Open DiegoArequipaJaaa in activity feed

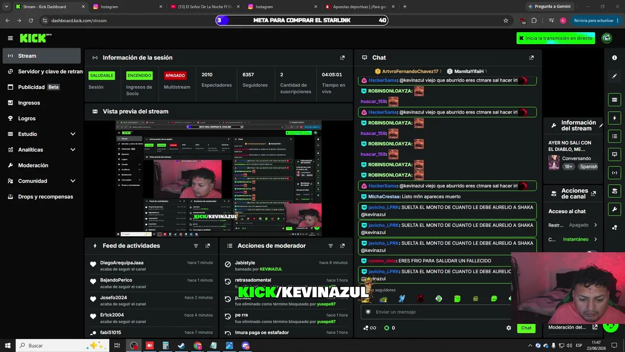point(122,263)
